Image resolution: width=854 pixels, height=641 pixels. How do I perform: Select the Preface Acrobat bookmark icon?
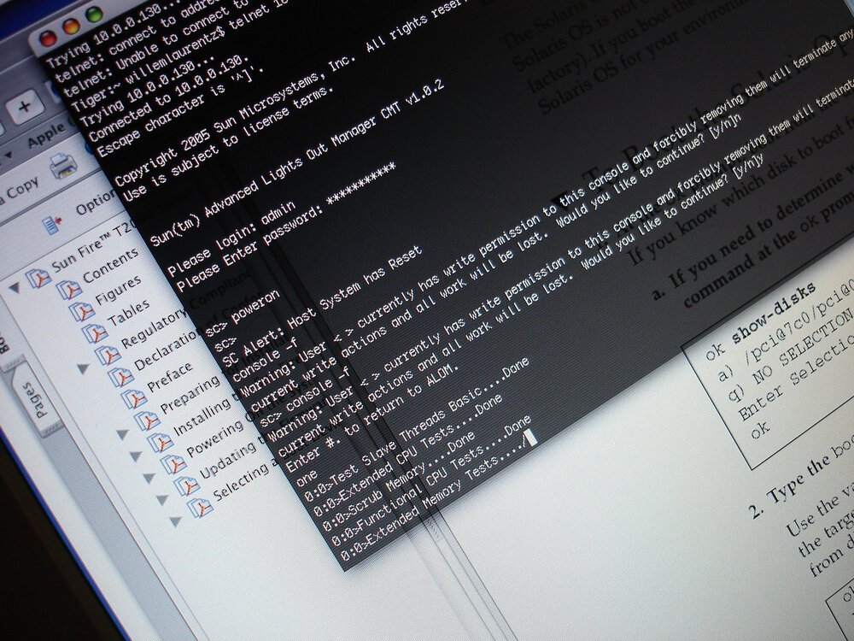[x=120, y=376]
